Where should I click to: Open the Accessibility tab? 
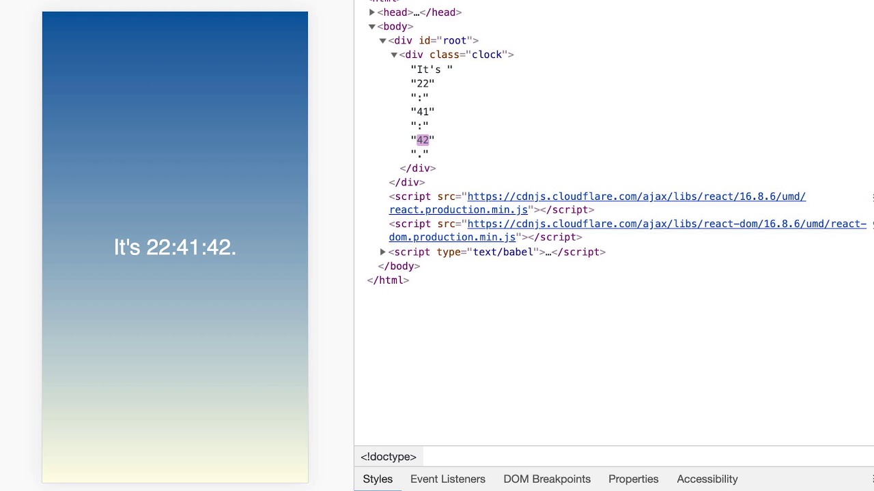(x=707, y=479)
